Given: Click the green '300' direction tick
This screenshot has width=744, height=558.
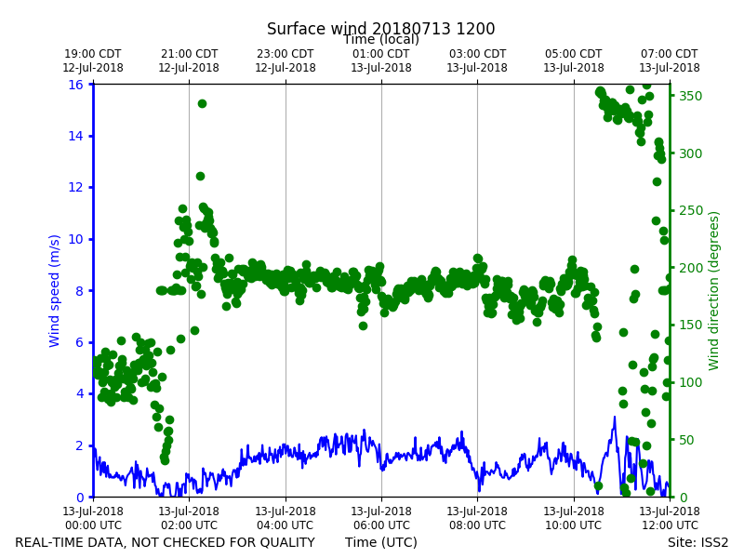Looking at the screenshot, I should point(690,153).
